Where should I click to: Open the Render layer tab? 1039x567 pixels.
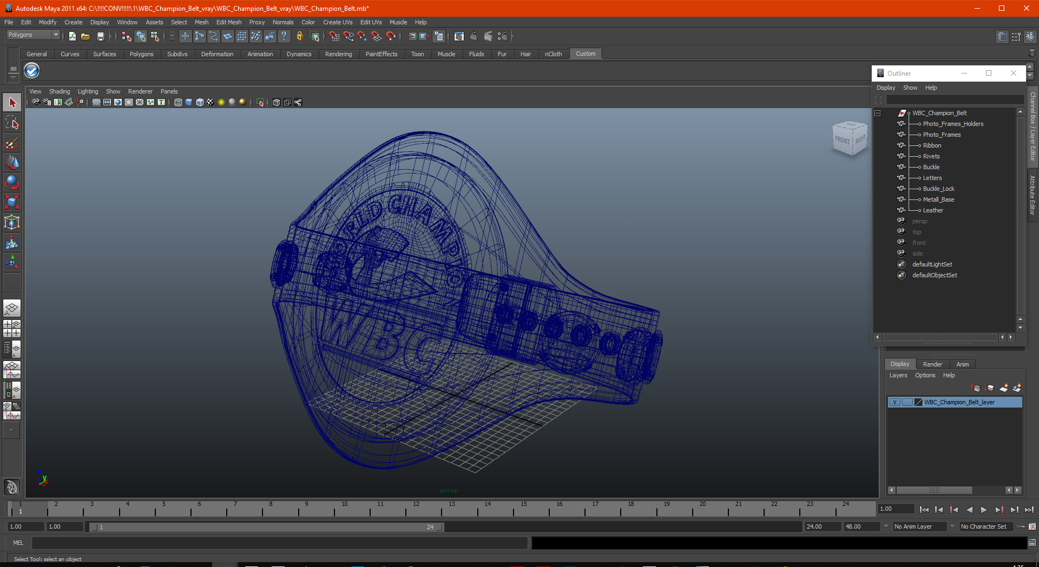click(x=932, y=364)
